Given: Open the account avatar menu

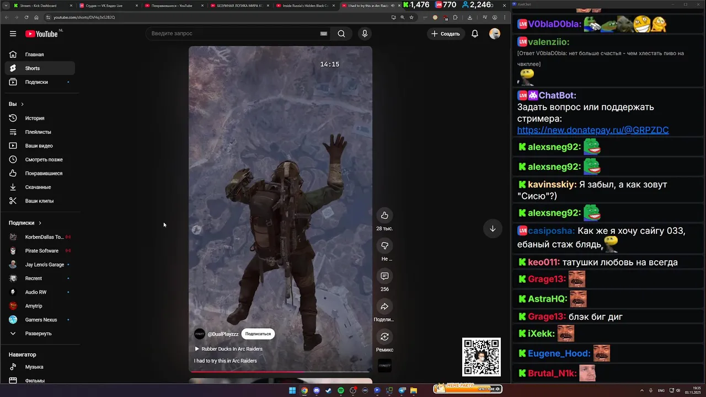Looking at the screenshot, I should click(x=495, y=34).
